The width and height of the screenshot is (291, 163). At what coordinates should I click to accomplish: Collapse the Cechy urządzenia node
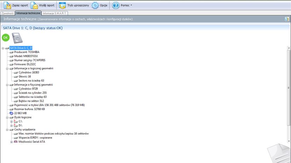(7, 130)
